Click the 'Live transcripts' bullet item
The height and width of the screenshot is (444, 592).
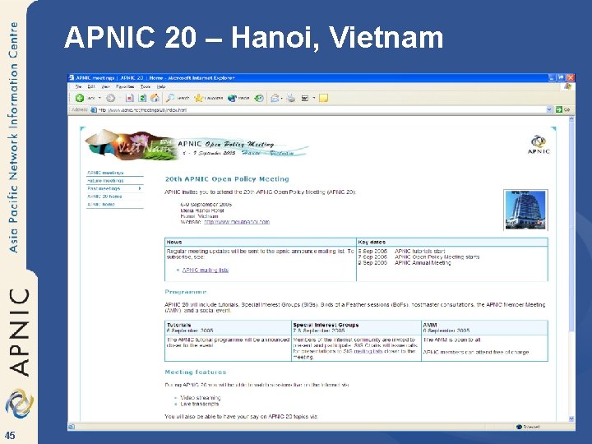(x=199, y=404)
